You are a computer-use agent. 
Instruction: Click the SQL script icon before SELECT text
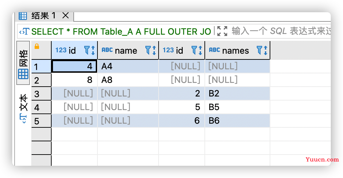tap(24, 32)
